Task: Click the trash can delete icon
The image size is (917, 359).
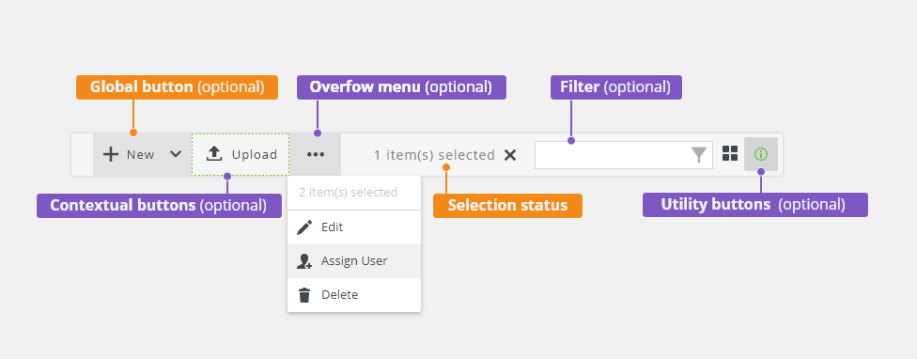Action: click(304, 295)
